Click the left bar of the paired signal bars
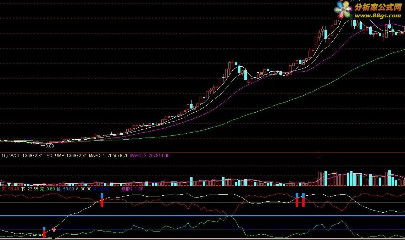Screen dimensions: 405x240 click(x=297, y=200)
